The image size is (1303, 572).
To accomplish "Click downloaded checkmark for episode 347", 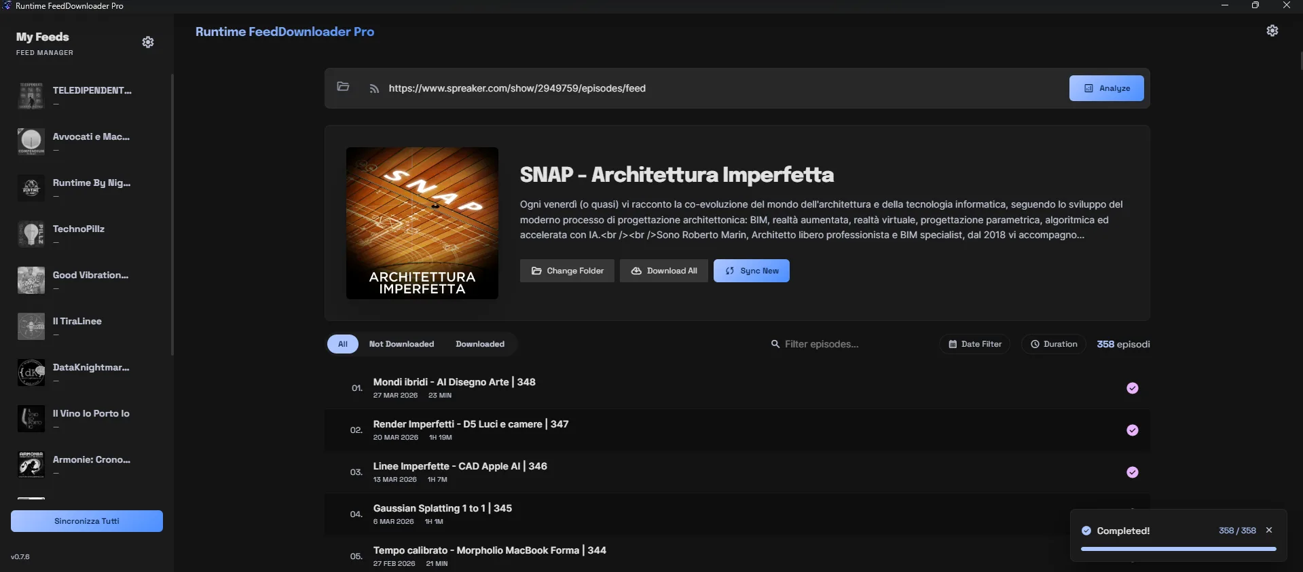I will 1133,430.
